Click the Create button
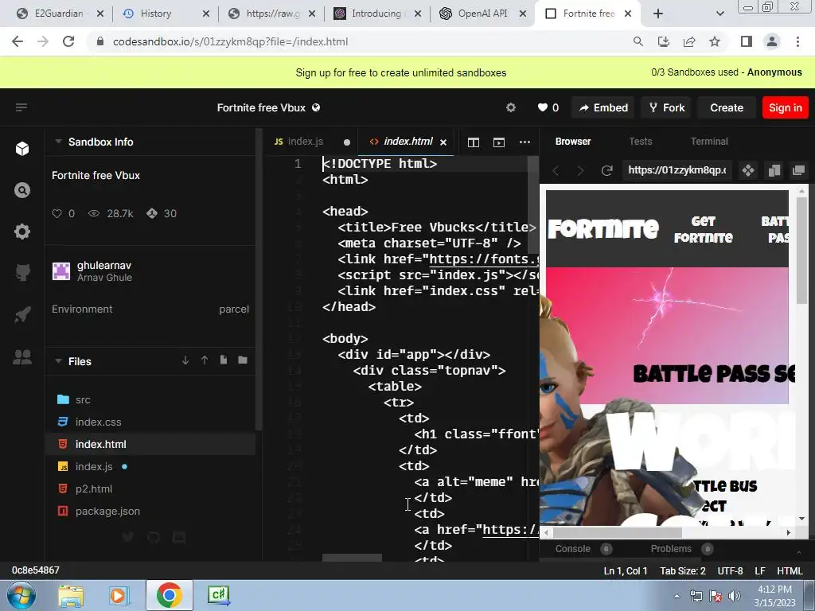 coord(727,107)
